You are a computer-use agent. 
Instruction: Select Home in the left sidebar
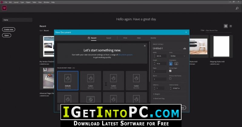click(x=17, y=20)
